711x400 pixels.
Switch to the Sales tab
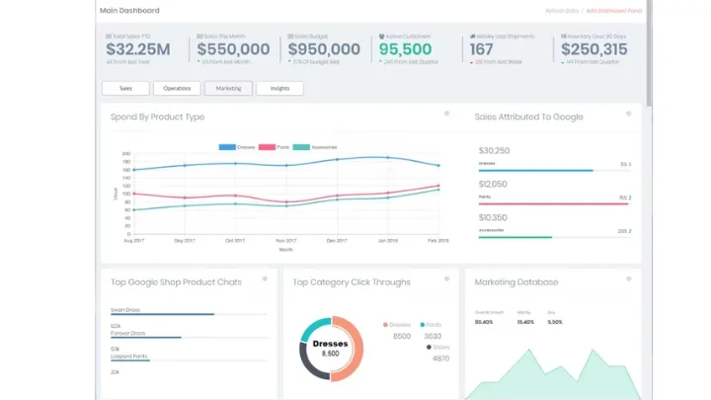pyautogui.click(x=124, y=88)
